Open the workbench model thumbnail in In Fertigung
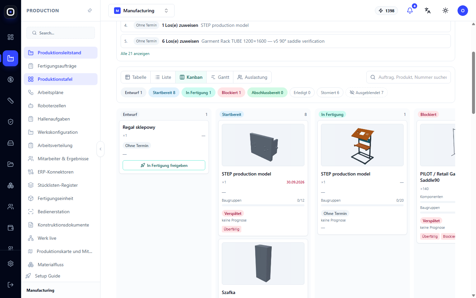Image resolution: width=476 pixels, height=298 pixels. (362, 145)
